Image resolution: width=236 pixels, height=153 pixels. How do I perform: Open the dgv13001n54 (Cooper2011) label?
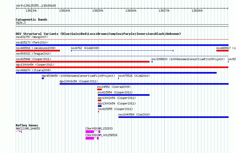click(78, 81)
